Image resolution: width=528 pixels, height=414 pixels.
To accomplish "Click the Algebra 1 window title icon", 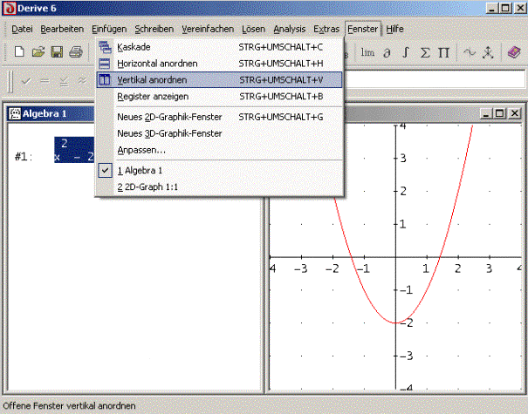I will pyautogui.click(x=15, y=113).
